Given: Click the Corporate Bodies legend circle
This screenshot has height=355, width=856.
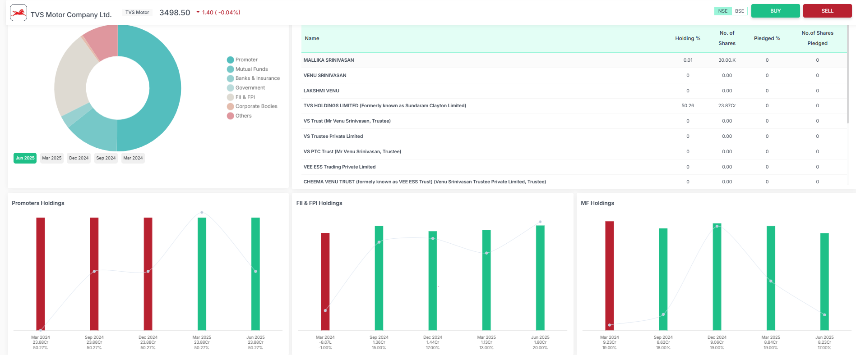Looking at the screenshot, I should (230, 106).
